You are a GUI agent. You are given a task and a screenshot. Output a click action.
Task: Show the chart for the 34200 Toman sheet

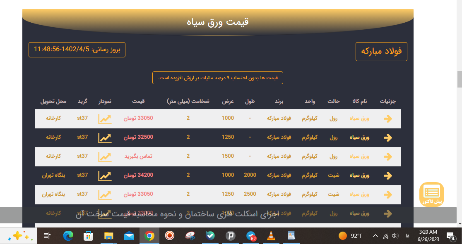[x=105, y=176]
